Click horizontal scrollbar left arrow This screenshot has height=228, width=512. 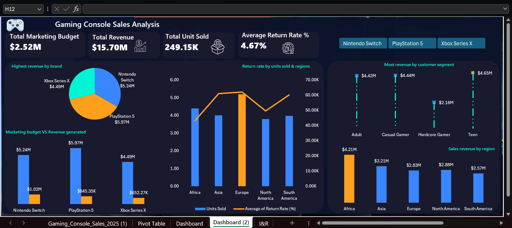pos(318,223)
